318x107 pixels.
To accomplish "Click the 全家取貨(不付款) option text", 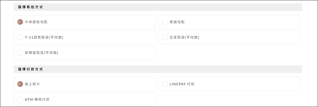I will coord(184,37).
